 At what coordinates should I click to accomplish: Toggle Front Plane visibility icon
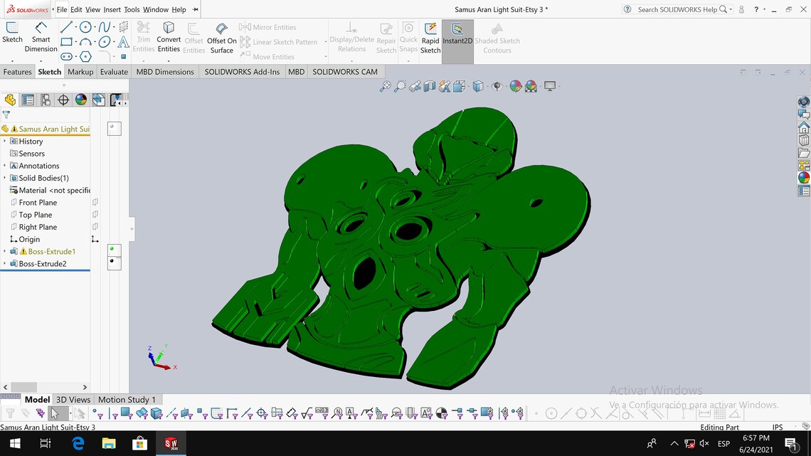pyautogui.click(x=95, y=202)
